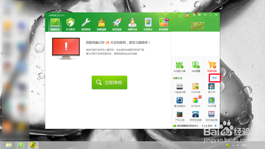Open the 360保镖 shield icon
265x149 pixels.
196,67
